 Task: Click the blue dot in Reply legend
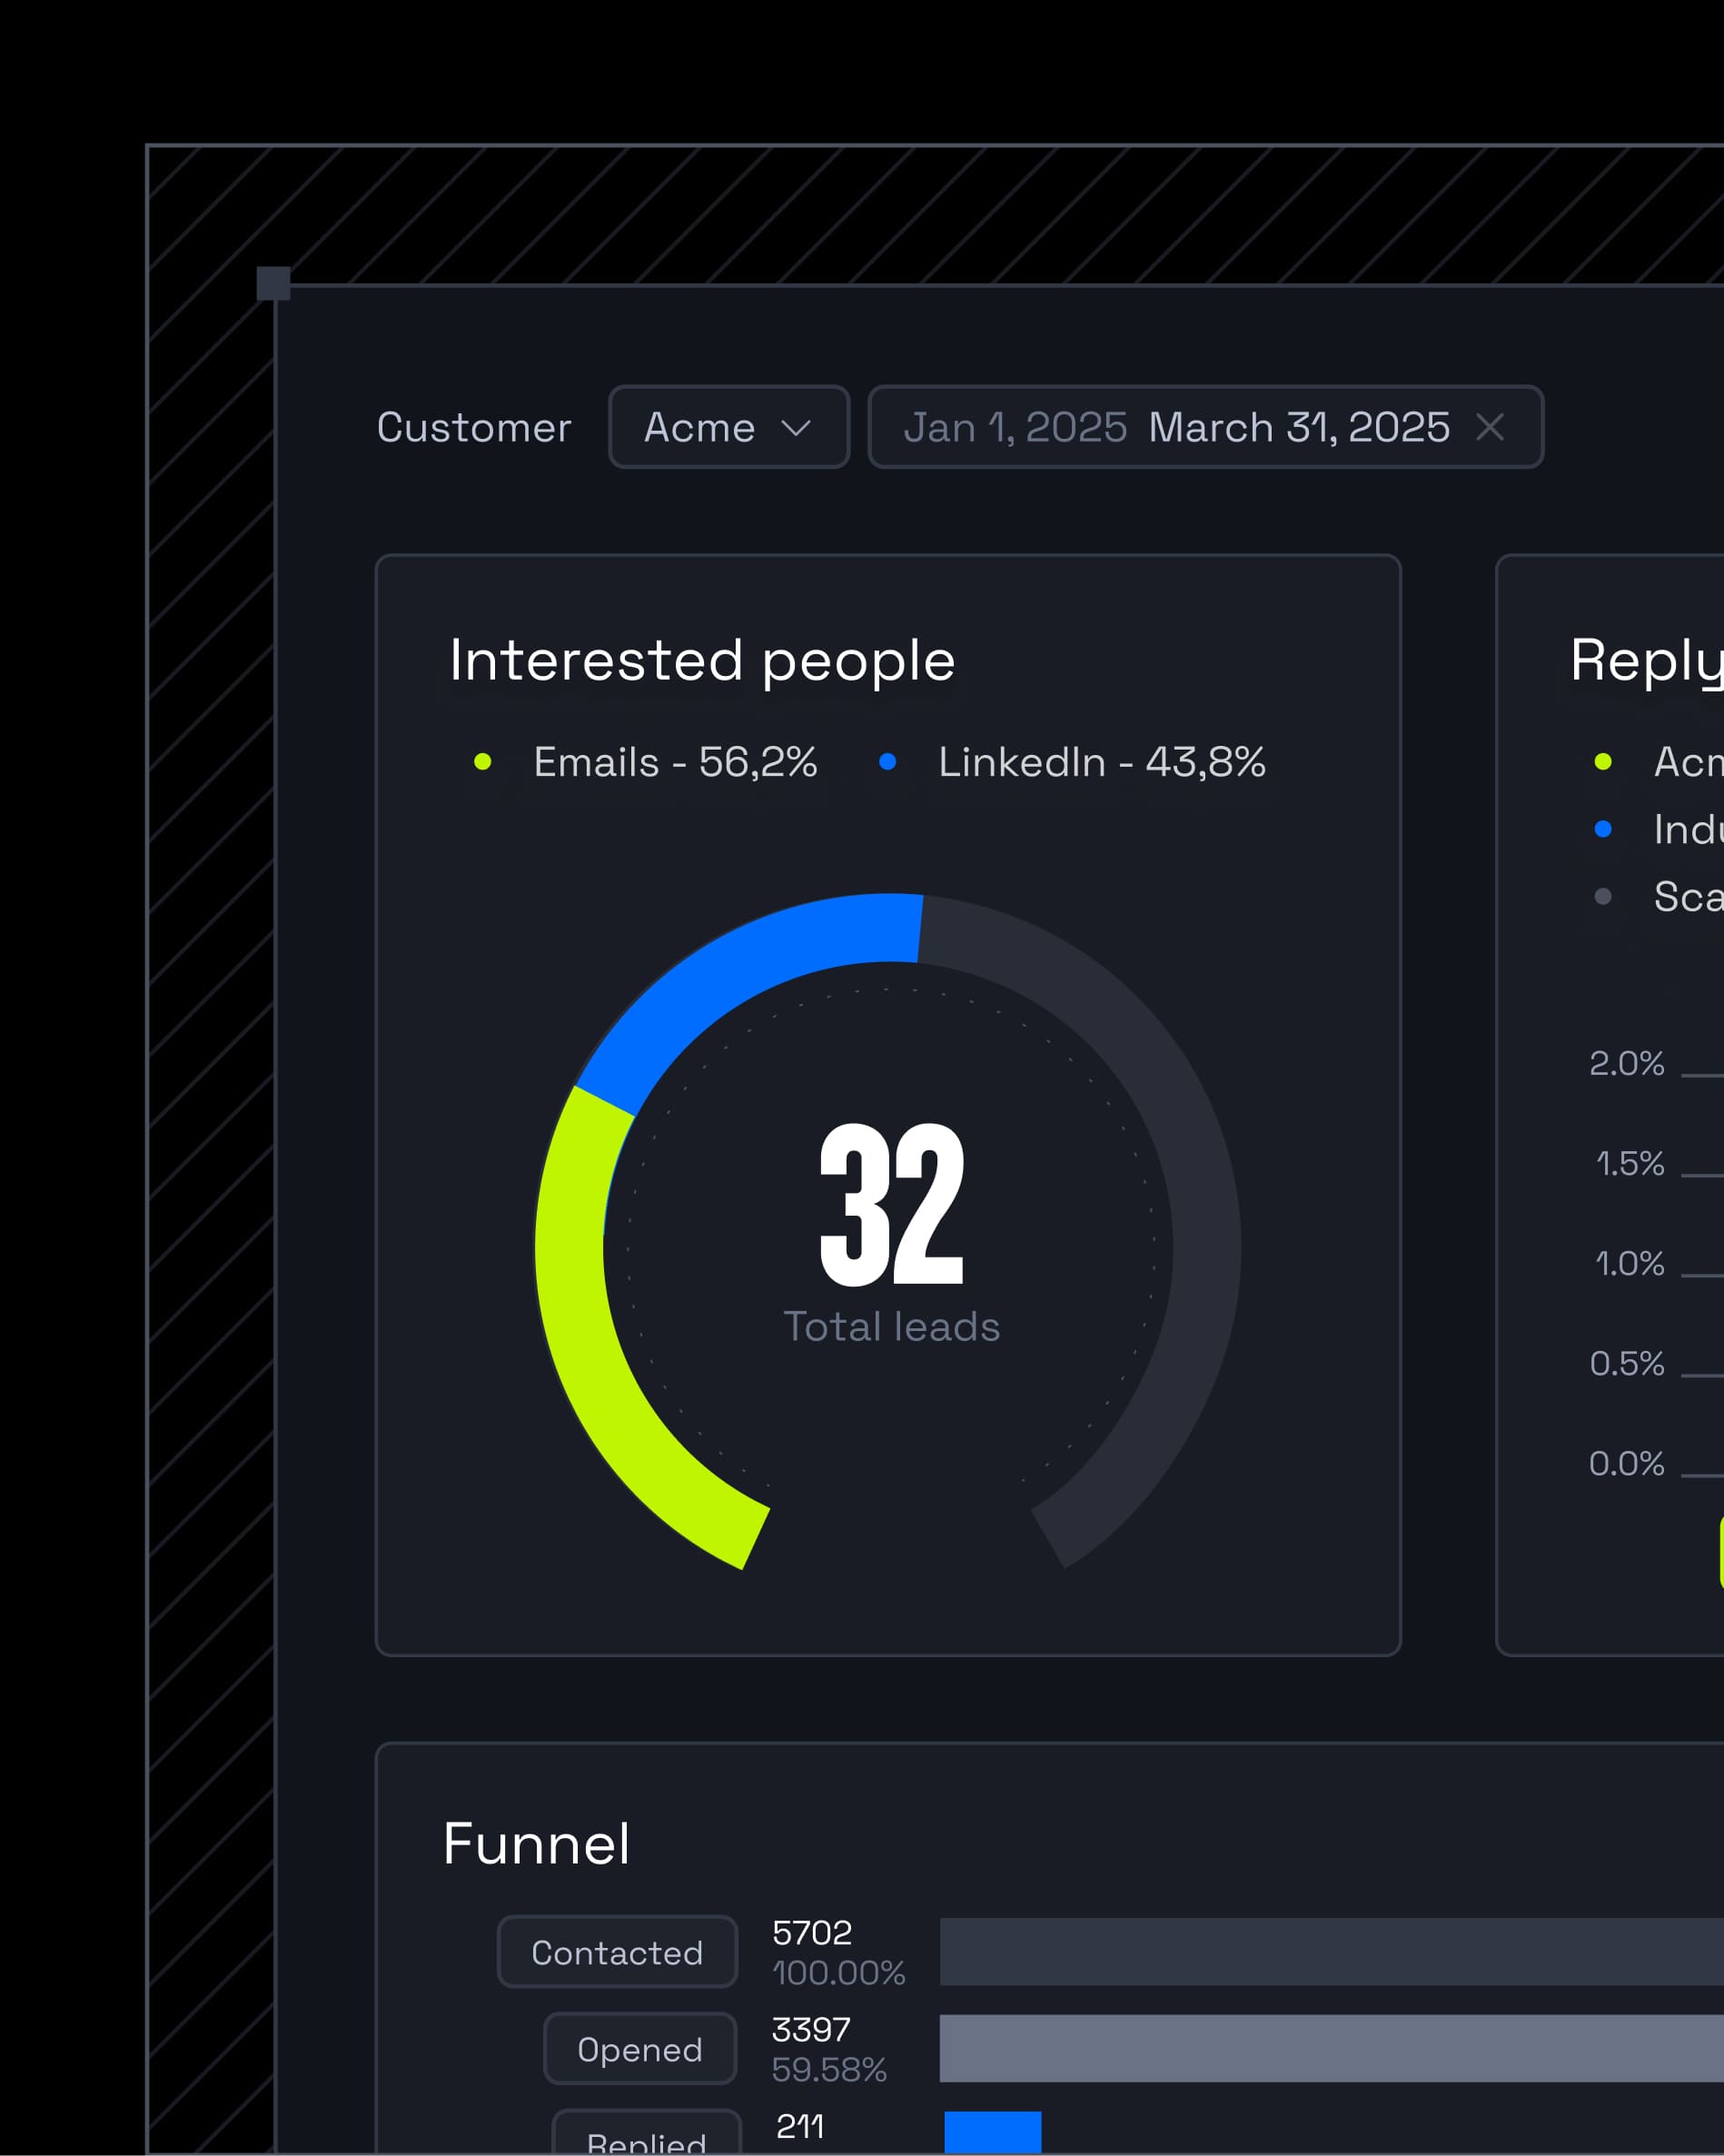pos(1603,829)
